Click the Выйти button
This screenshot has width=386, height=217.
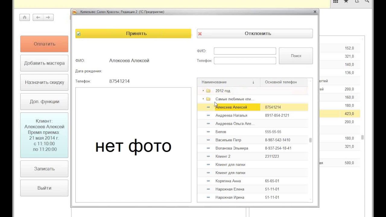(x=44, y=188)
